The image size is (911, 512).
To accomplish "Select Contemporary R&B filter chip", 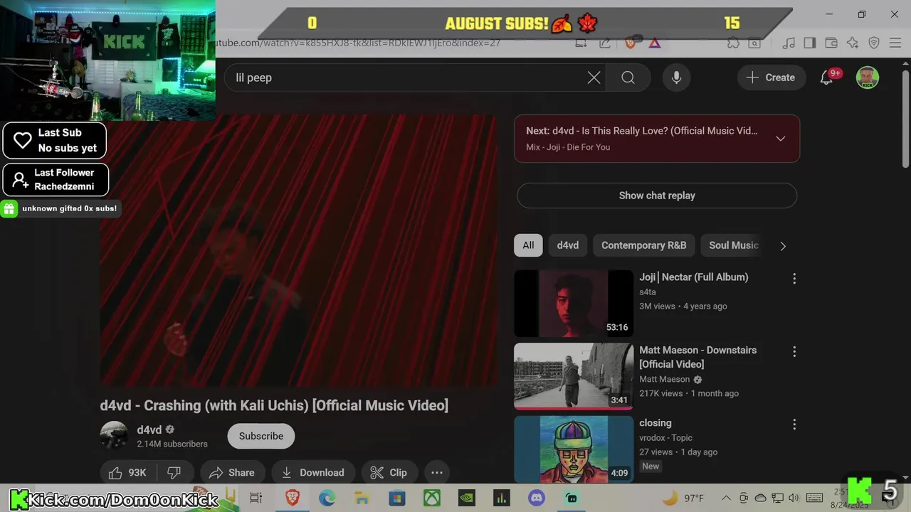I will [x=643, y=245].
